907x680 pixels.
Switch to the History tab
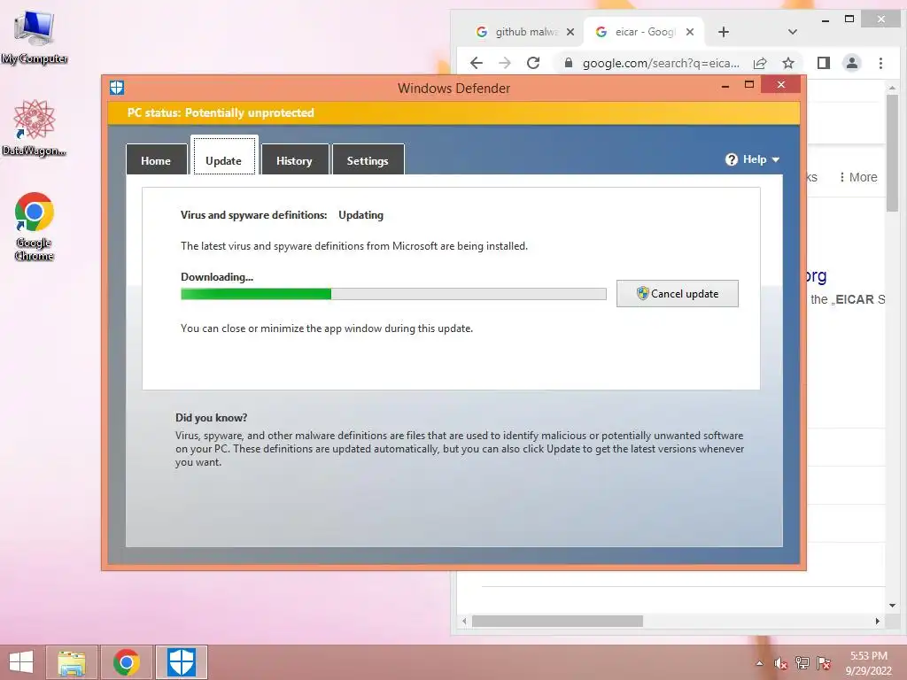294,160
